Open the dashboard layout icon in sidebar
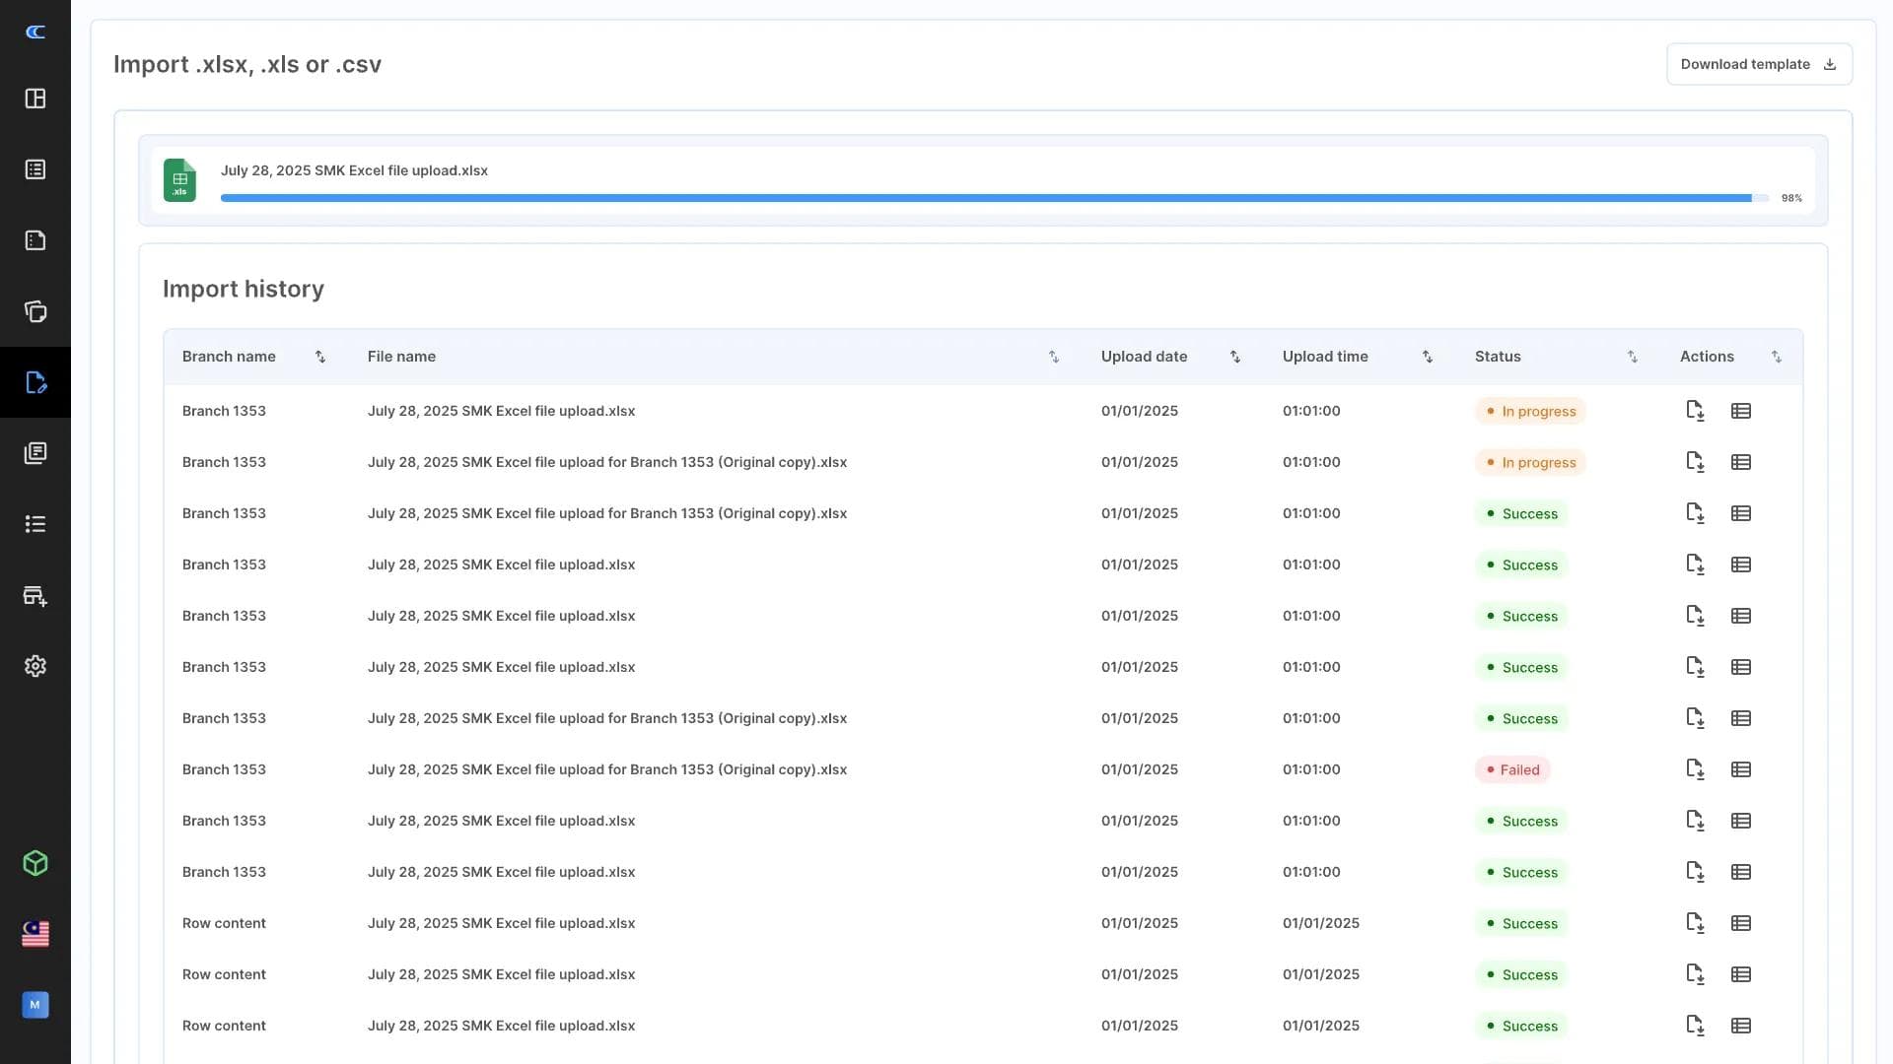This screenshot has height=1064, width=1893. 35,99
